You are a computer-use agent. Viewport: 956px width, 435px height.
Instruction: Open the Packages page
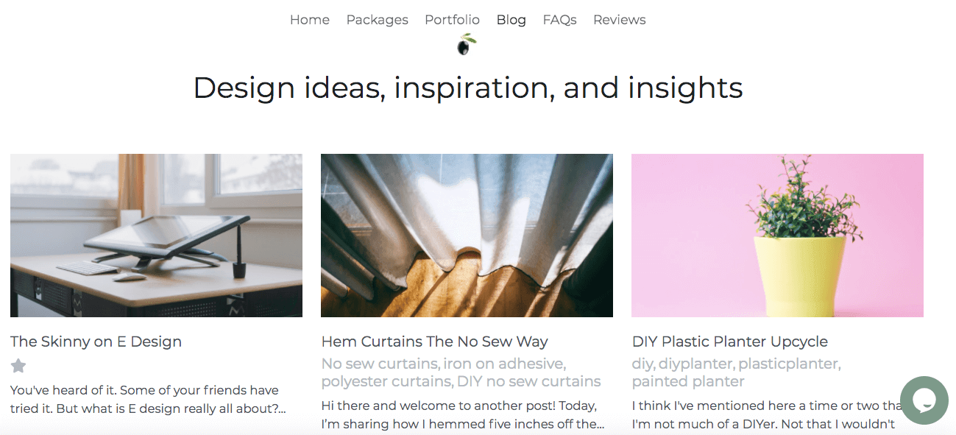click(377, 20)
